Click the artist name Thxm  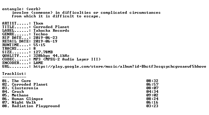point(38,23)
